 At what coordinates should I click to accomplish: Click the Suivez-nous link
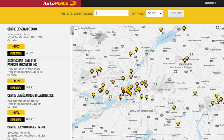210,3
